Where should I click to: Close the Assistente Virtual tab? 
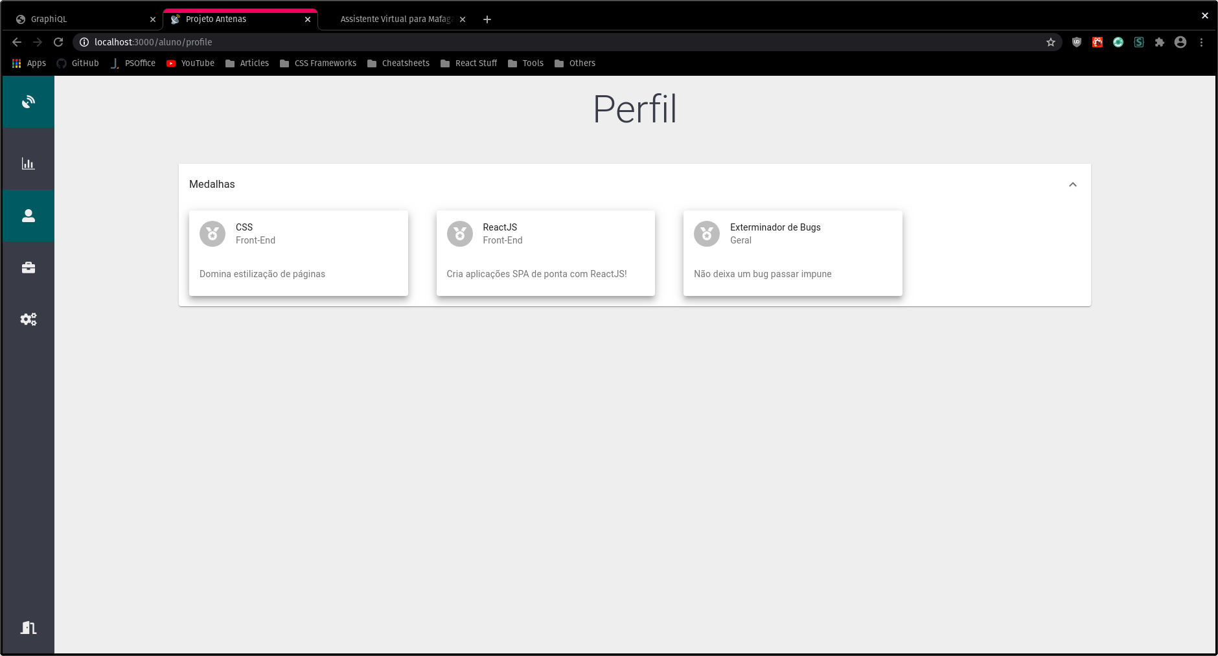tap(463, 19)
